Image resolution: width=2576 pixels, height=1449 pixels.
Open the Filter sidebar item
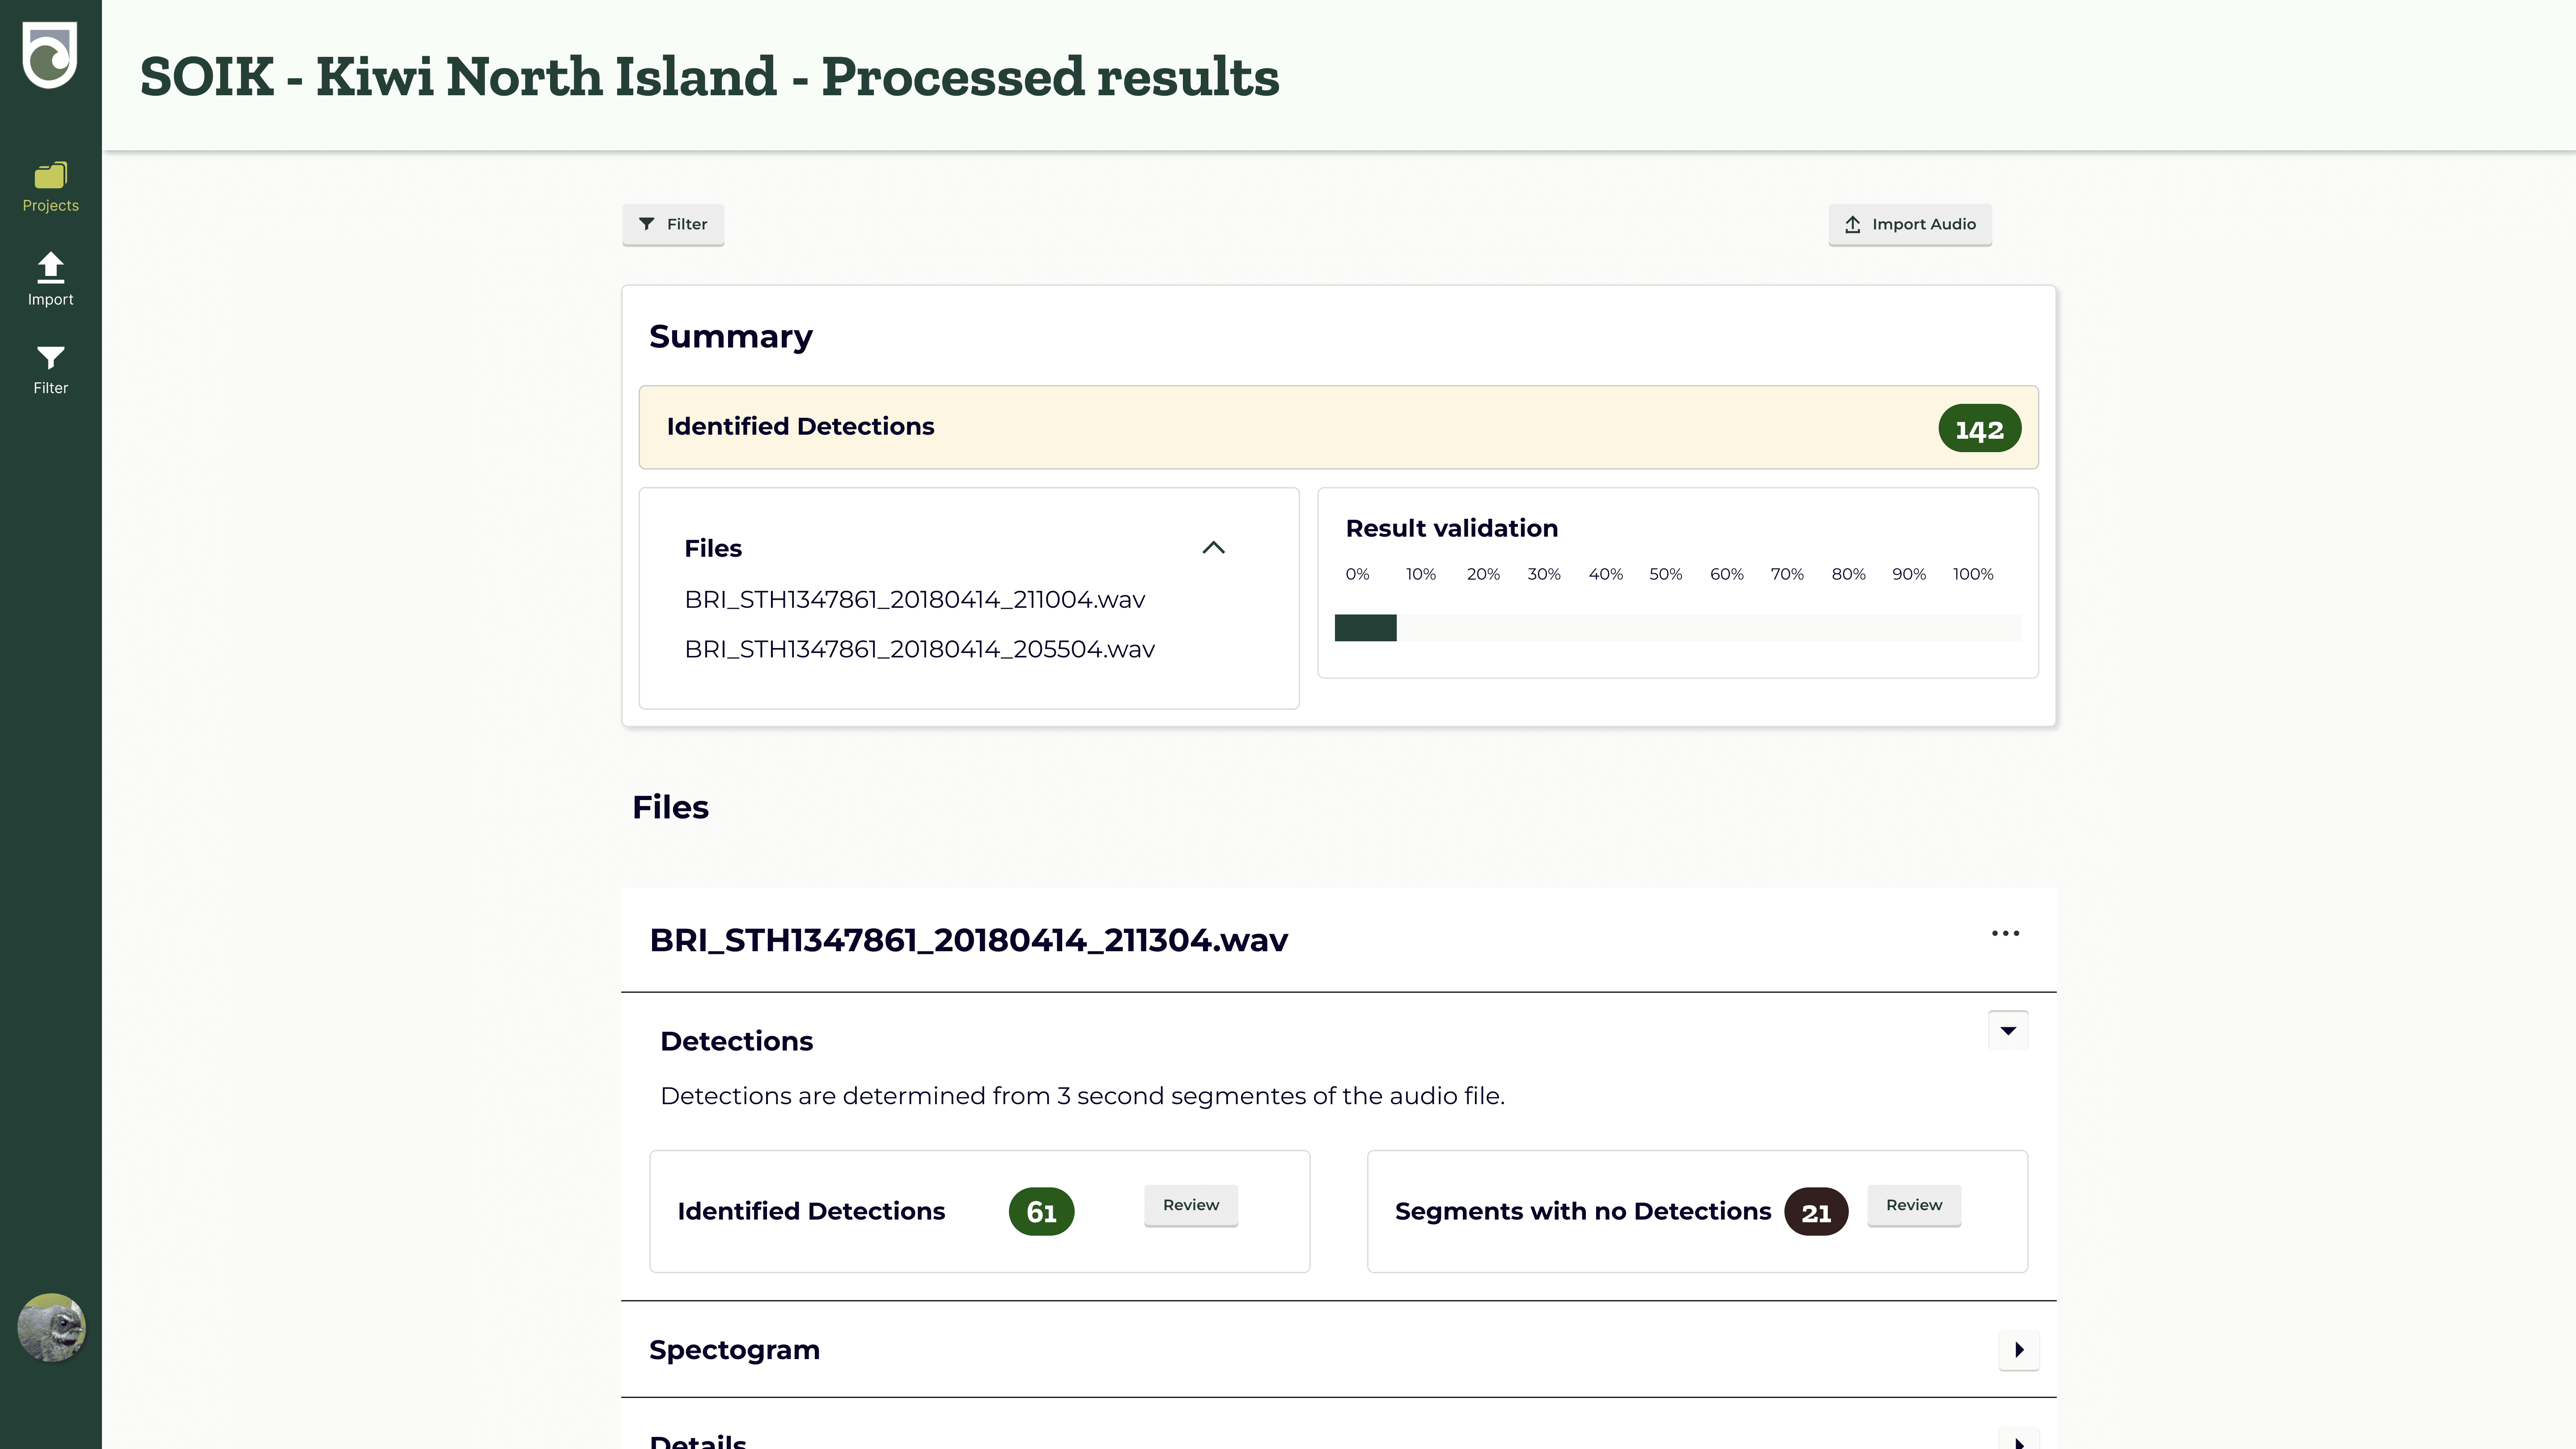[x=50, y=370]
